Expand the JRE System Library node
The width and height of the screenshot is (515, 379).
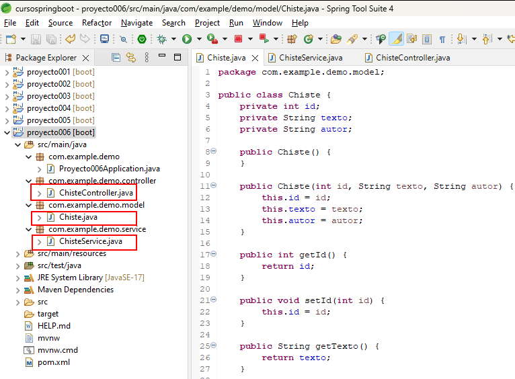[x=17, y=278]
